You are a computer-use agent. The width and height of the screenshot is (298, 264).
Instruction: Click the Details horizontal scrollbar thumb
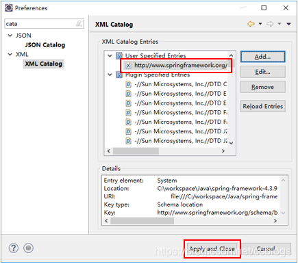(142, 221)
